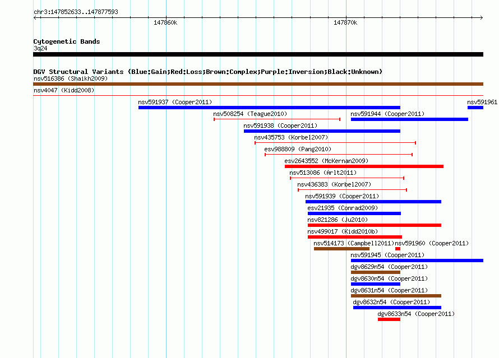This screenshot has width=499, height=358.
Task: Click dgv8630n54 (Cooper2011) label
Action: (389, 278)
